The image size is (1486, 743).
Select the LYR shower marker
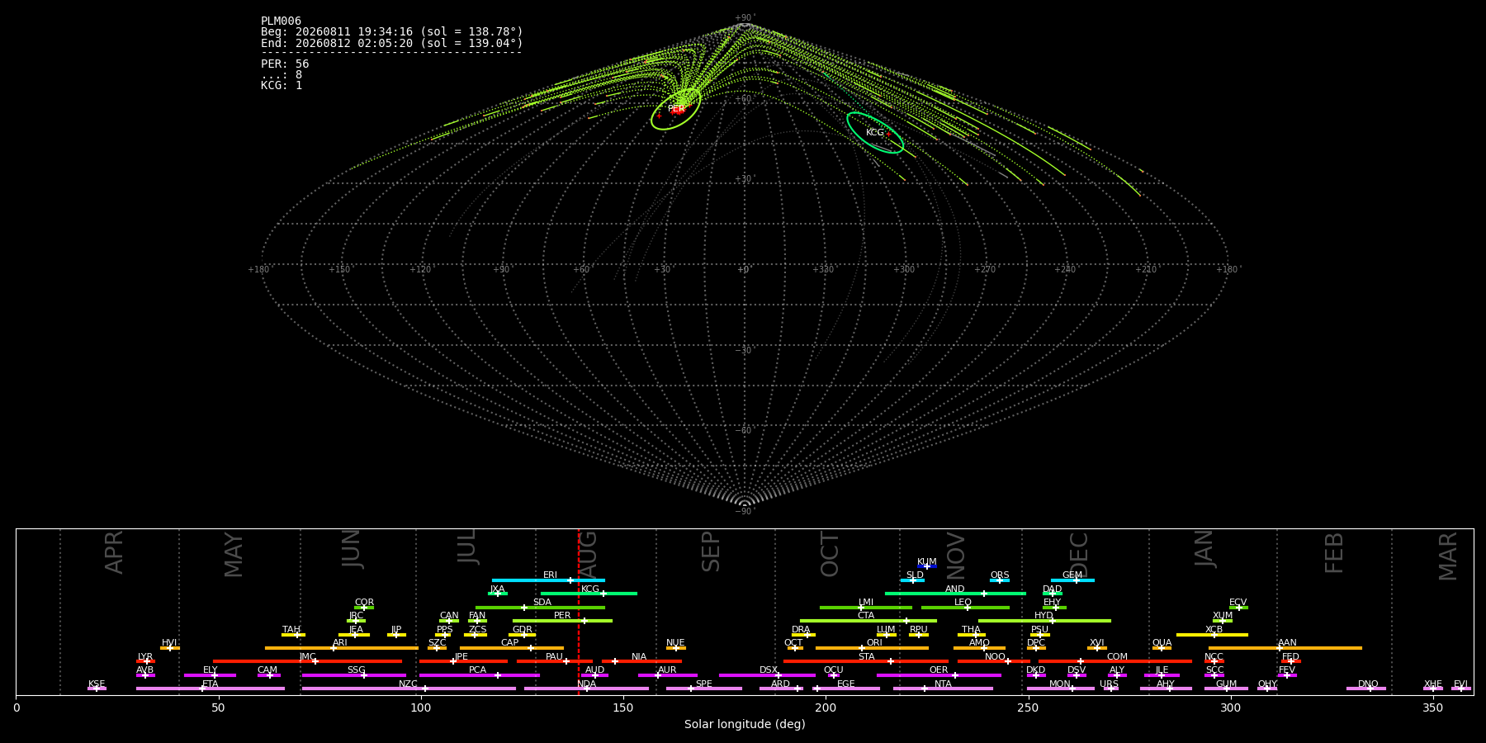tap(146, 661)
